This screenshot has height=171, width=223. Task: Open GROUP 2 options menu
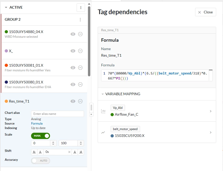tap(80, 20)
